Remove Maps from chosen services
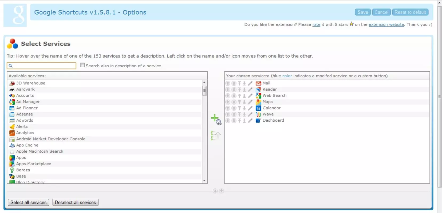The width and height of the screenshot is (442, 213). click(x=268, y=102)
